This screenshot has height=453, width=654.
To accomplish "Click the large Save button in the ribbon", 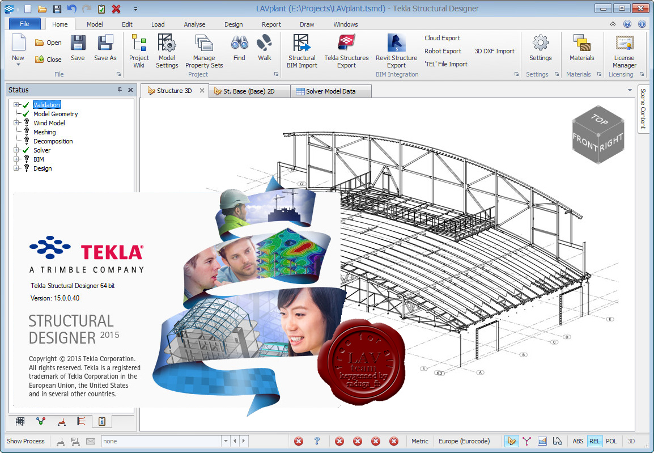I will click(78, 48).
